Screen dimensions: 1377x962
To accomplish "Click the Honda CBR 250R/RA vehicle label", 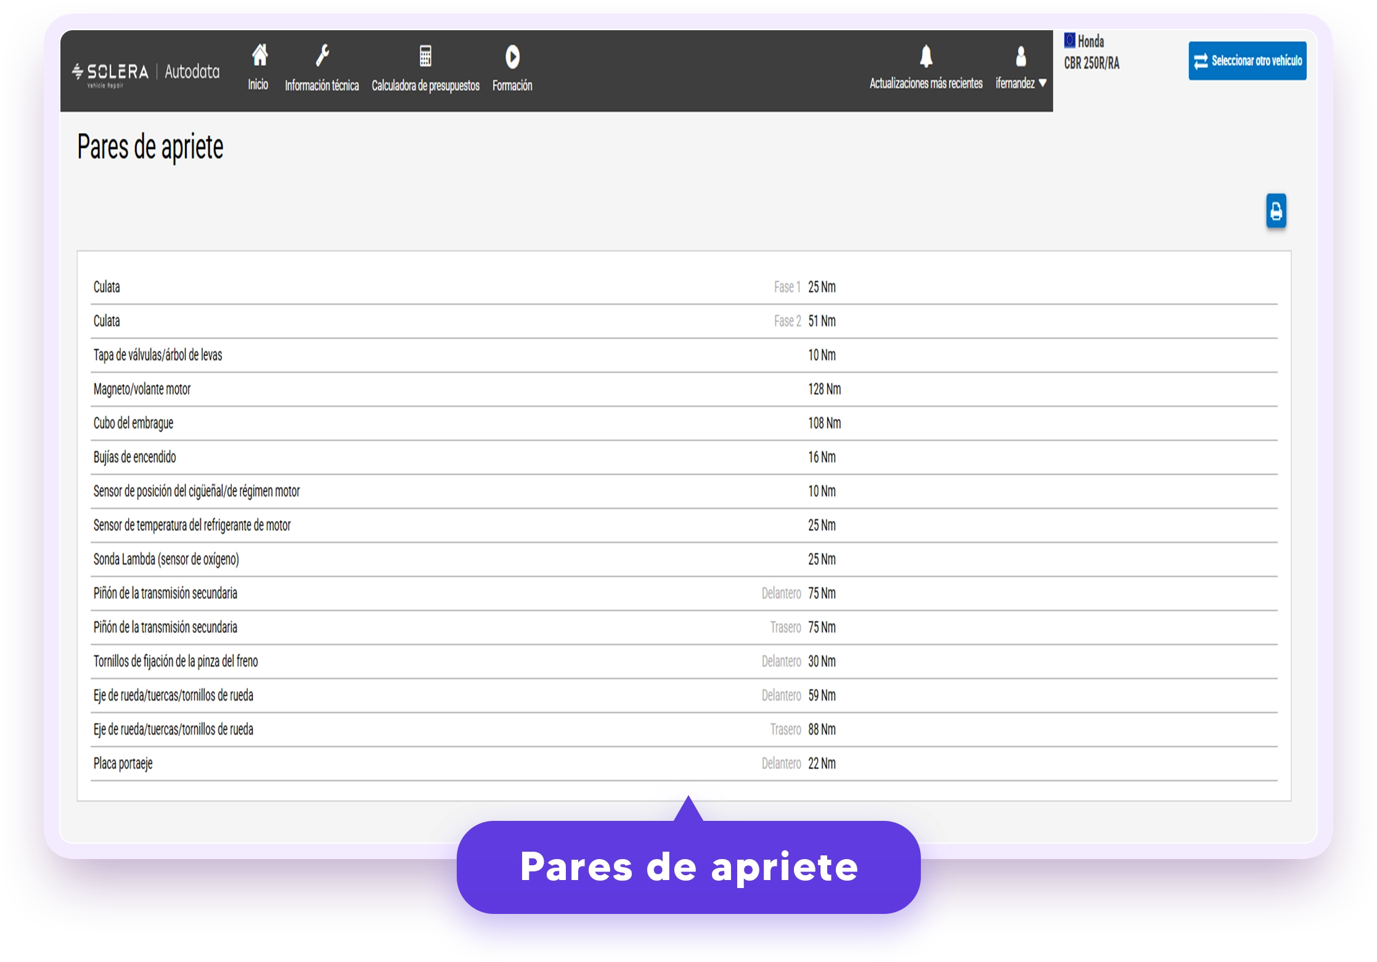I will click(x=1092, y=52).
